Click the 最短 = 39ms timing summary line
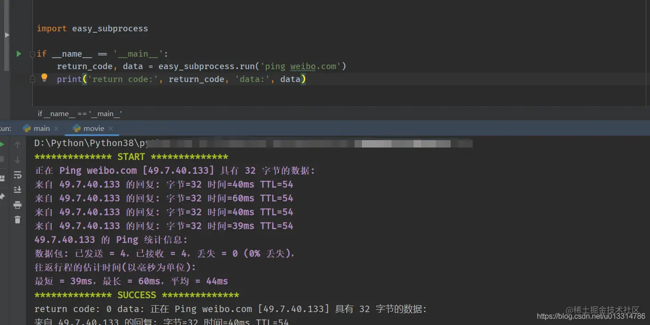Screen dimensions: 650x325 tap(131, 281)
